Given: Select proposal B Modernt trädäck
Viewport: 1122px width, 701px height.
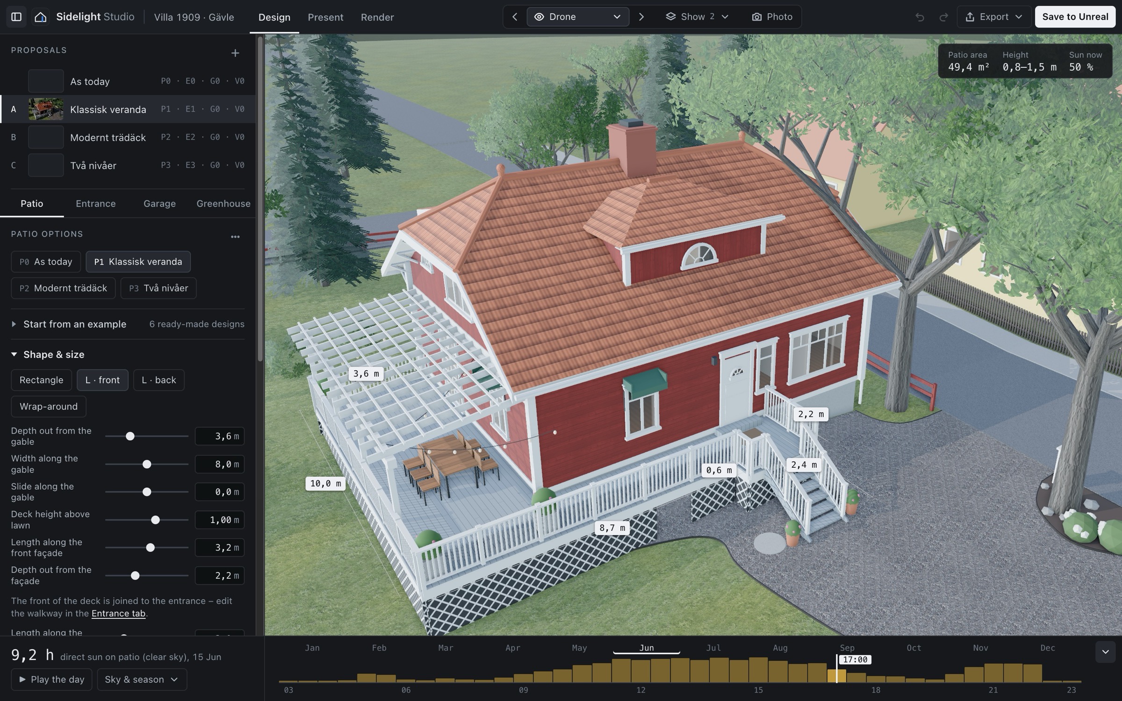Looking at the screenshot, I should click(128, 137).
